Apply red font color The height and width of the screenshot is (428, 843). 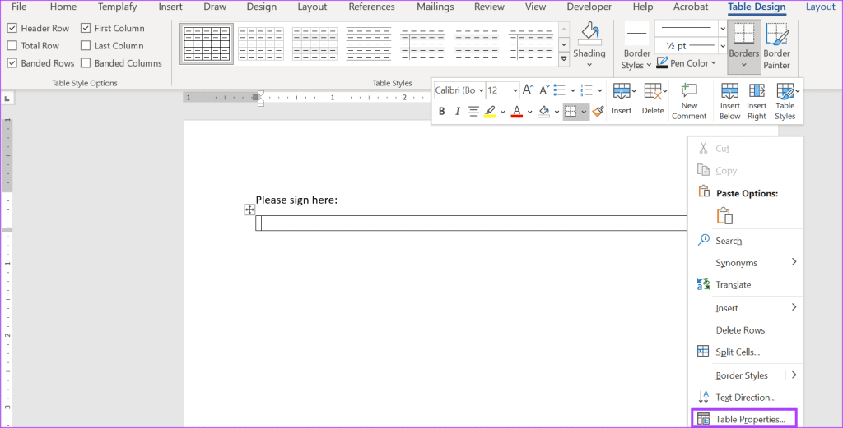coord(517,112)
